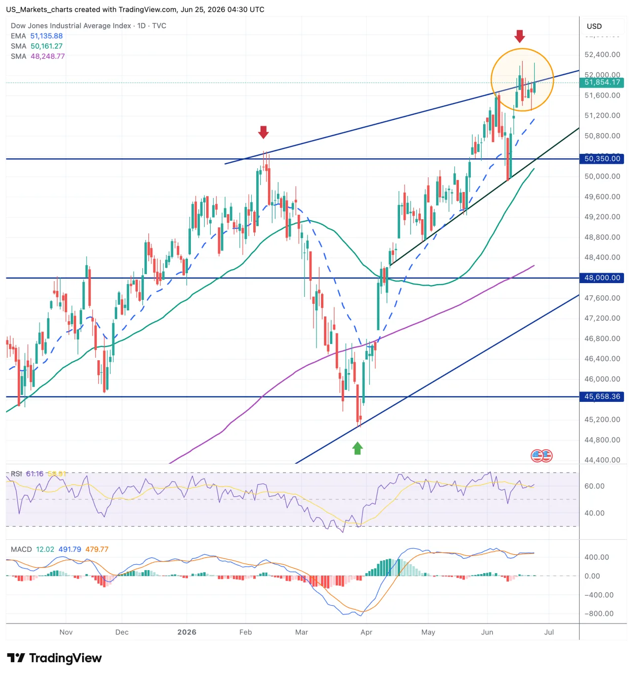Click the Dec label on time axis

point(122,632)
